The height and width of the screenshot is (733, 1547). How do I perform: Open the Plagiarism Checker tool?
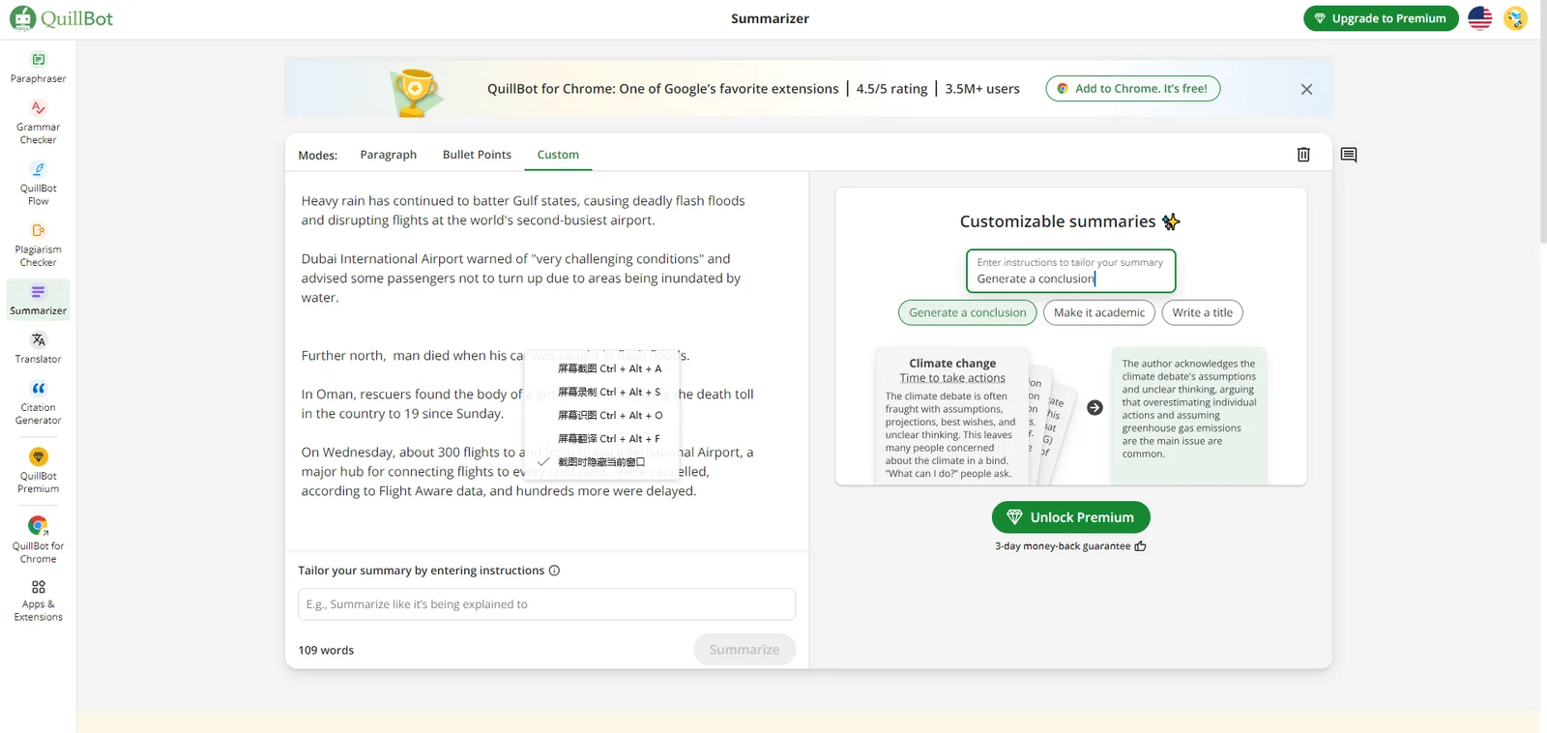pos(39,245)
